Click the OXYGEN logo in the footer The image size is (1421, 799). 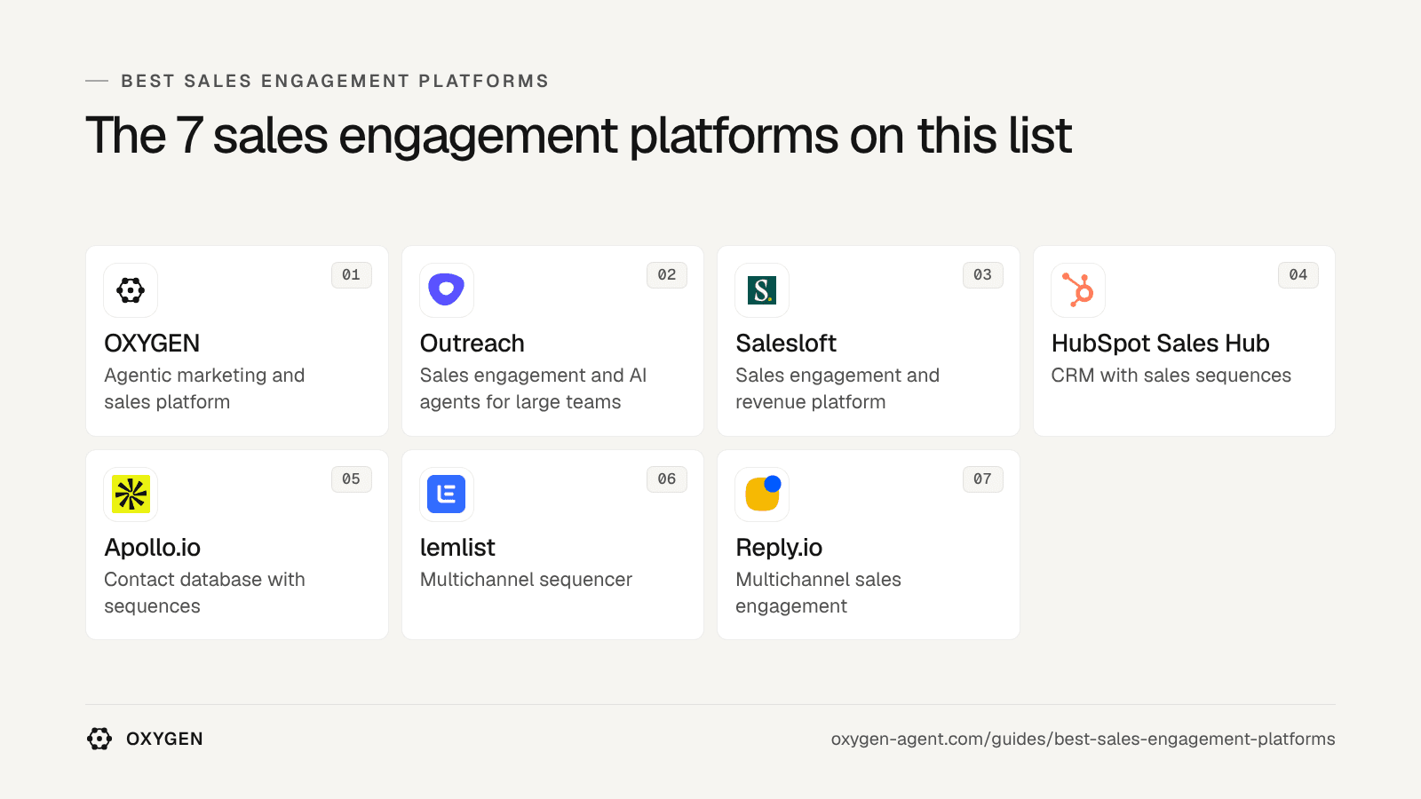point(99,739)
